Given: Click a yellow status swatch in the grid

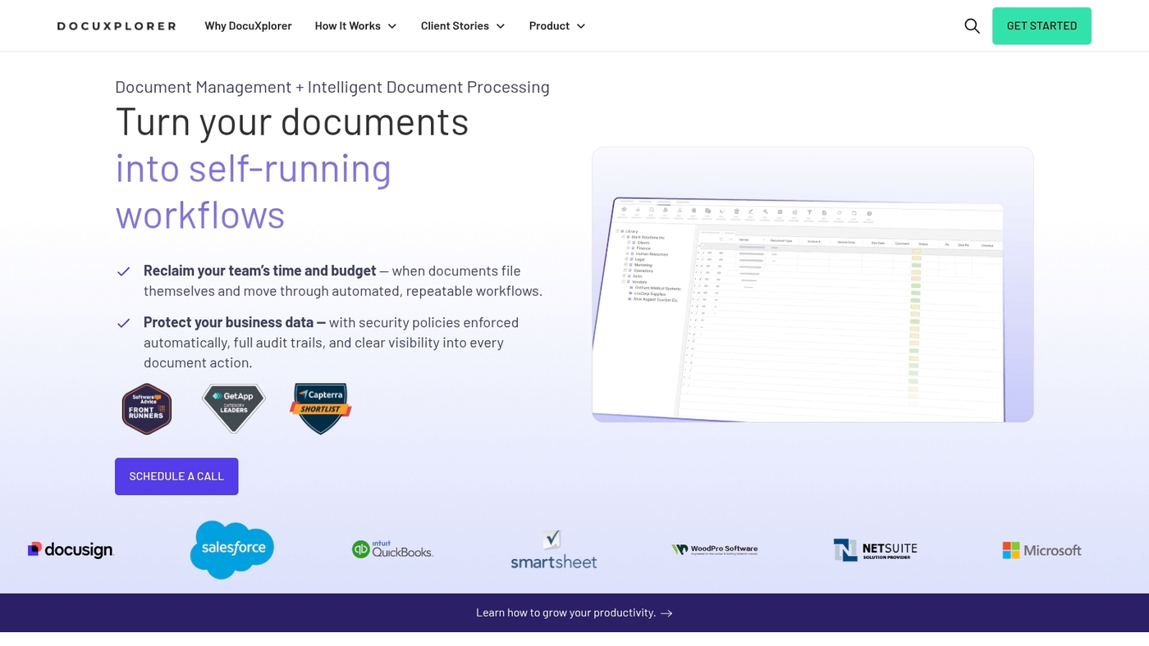Looking at the screenshot, I should [915, 252].
